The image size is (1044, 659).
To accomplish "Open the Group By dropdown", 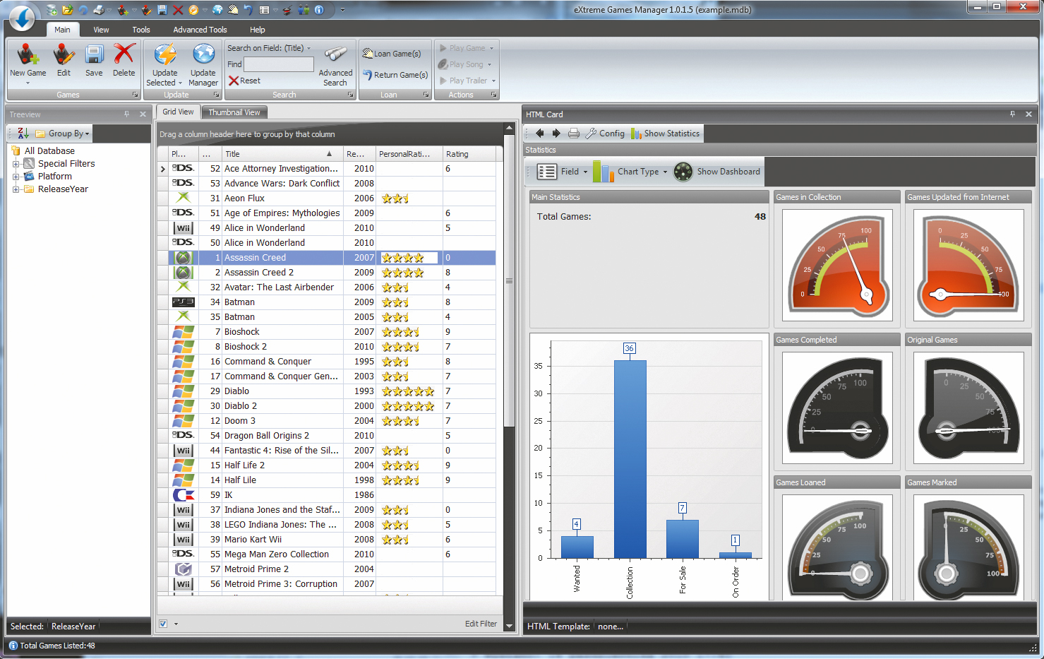I will pos(68,133).
